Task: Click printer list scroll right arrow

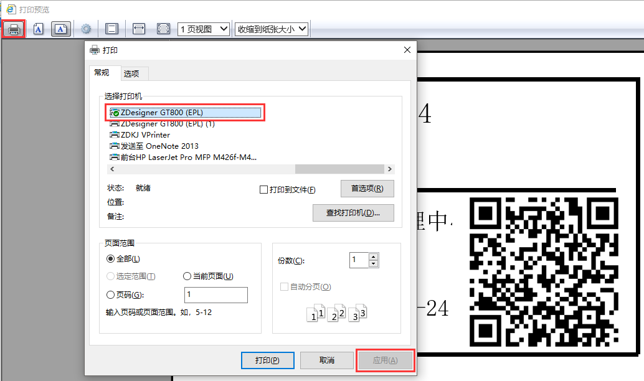Action: 389,169
